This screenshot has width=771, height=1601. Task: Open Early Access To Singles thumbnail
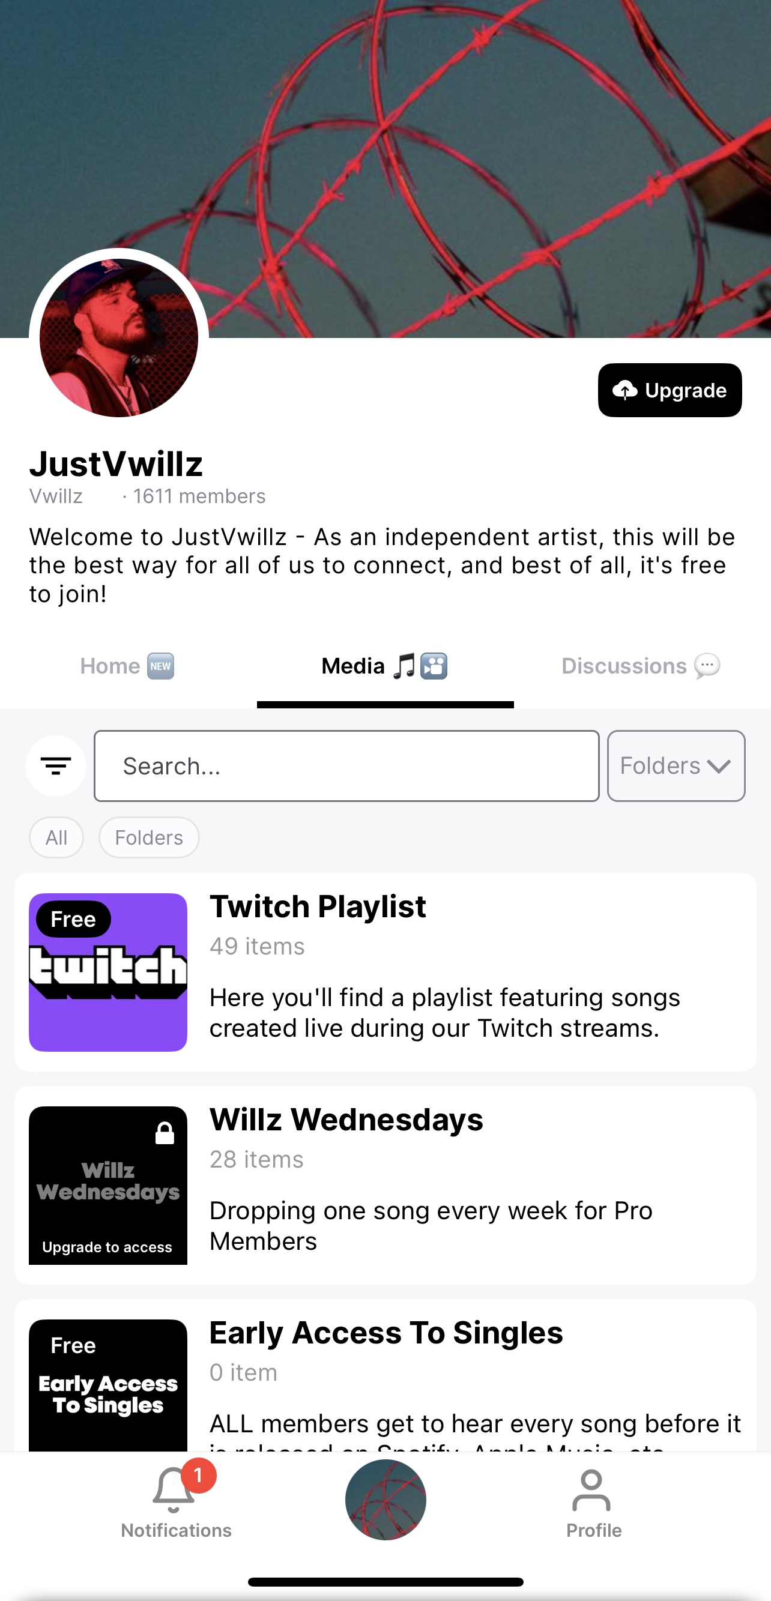(x=108, y=1385)
